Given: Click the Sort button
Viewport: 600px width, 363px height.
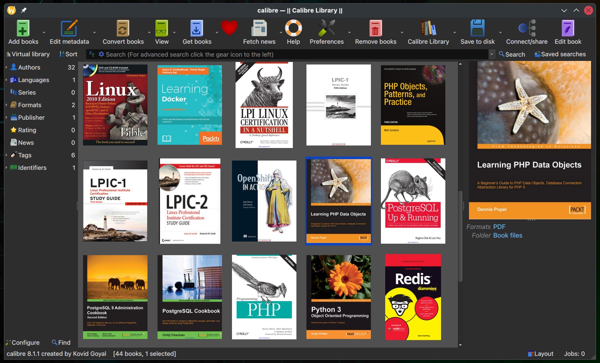Looking at the screenshot, I should [x=68, y=54].
